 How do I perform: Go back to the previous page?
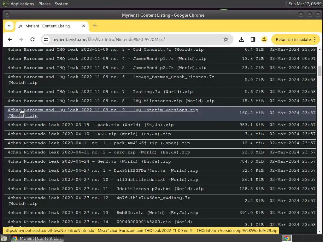pos(10,39)
